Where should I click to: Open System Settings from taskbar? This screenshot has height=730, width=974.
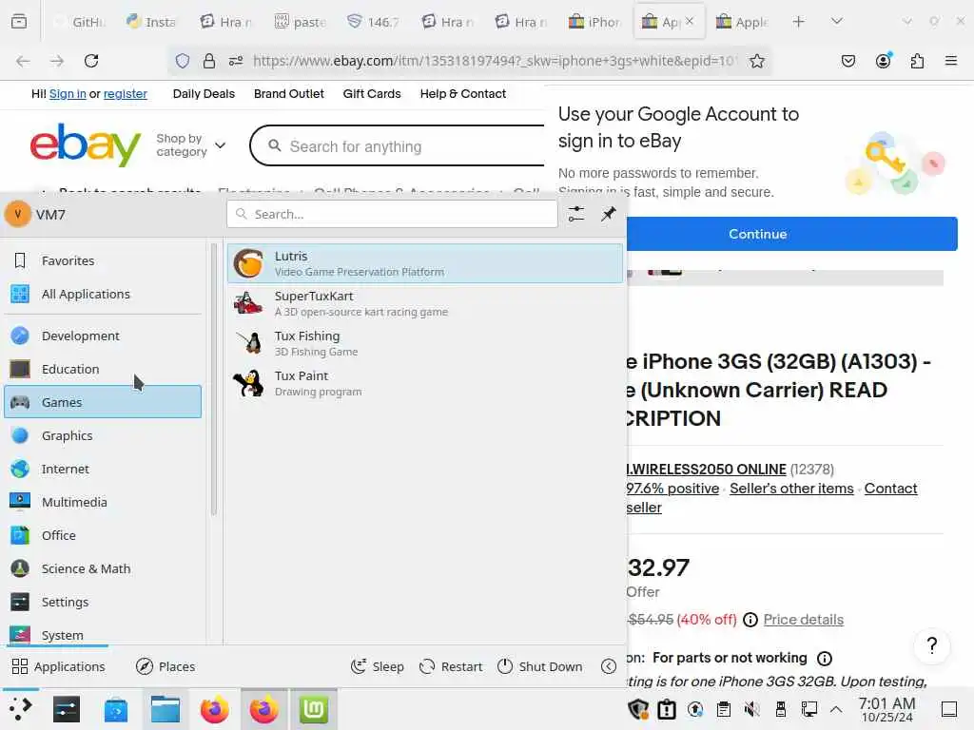coord(67,709)
